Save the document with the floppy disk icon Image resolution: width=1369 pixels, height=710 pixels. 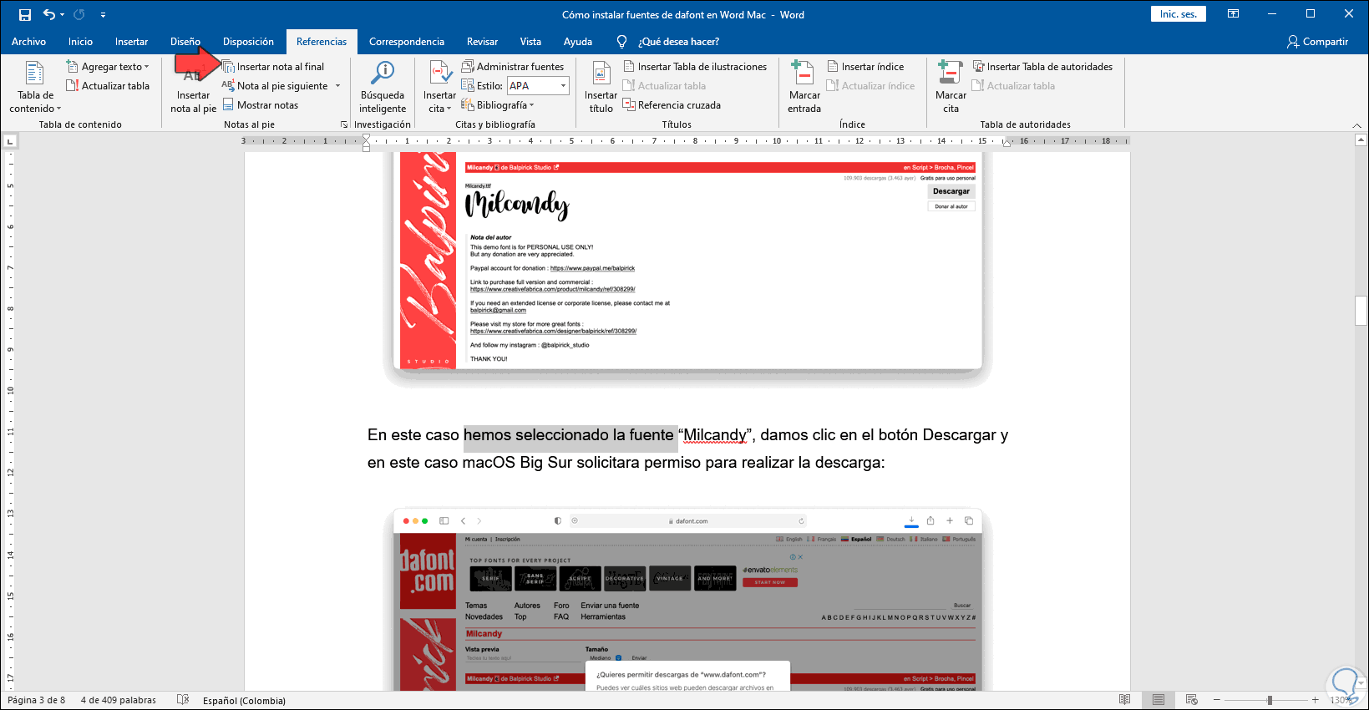click(25, 14)
